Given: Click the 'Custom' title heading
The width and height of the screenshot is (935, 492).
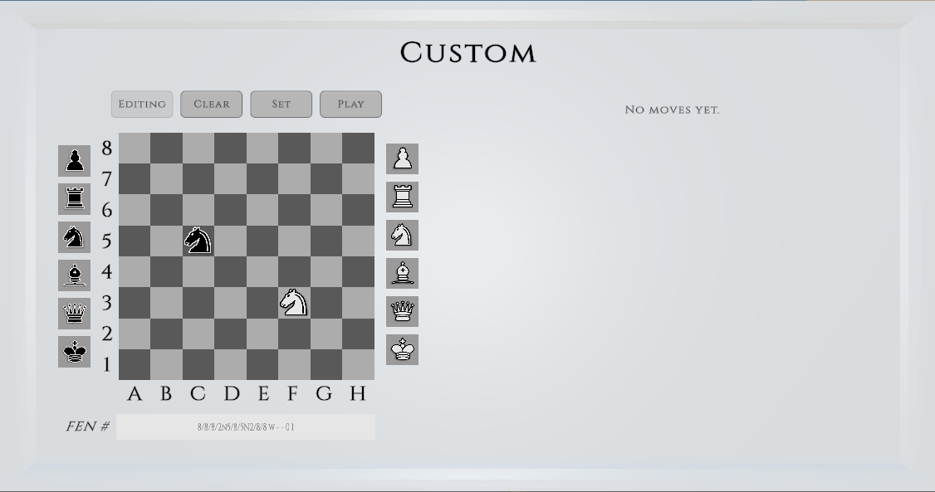Looking at the screenshot, I should (468, 53).
